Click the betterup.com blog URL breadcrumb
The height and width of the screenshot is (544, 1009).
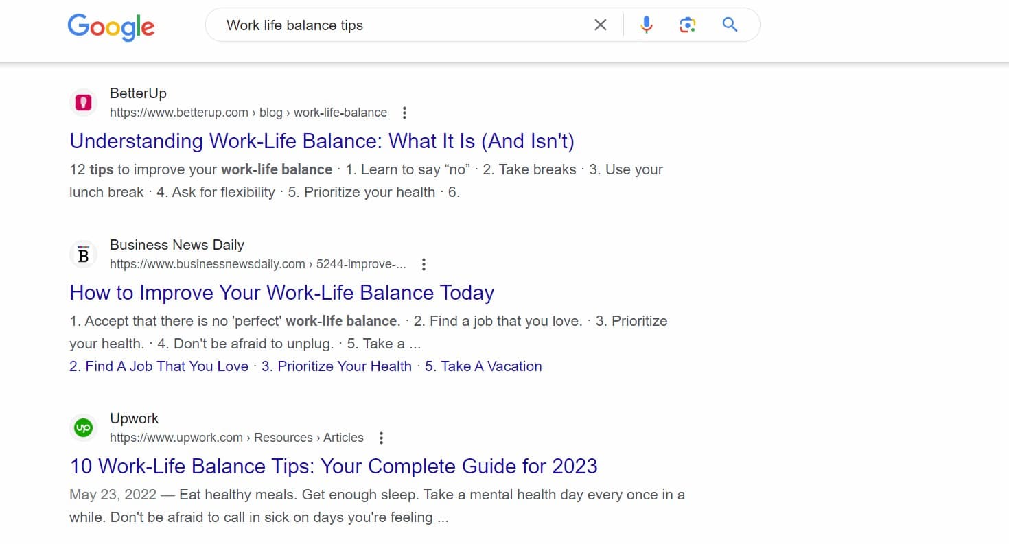click(x=248, y=113)
